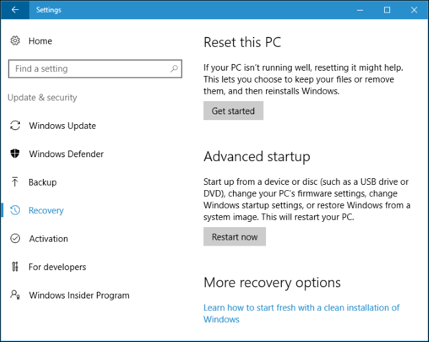The image size is (429, 342).
Task: Click the Home gear icon
Action: pyautogui.click(x=15, y=41)
